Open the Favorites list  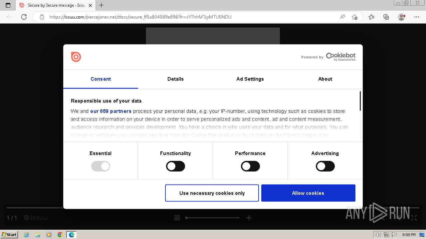(x=371, y=17)
